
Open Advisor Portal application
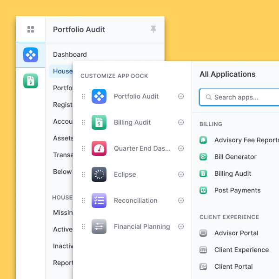pos(236,233)
